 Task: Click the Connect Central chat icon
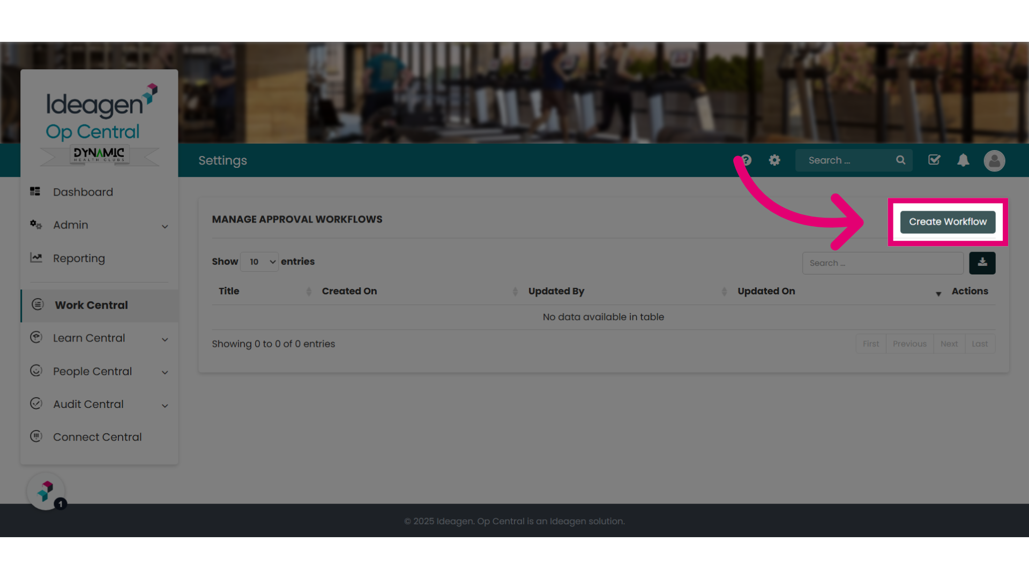click(36, 436)
